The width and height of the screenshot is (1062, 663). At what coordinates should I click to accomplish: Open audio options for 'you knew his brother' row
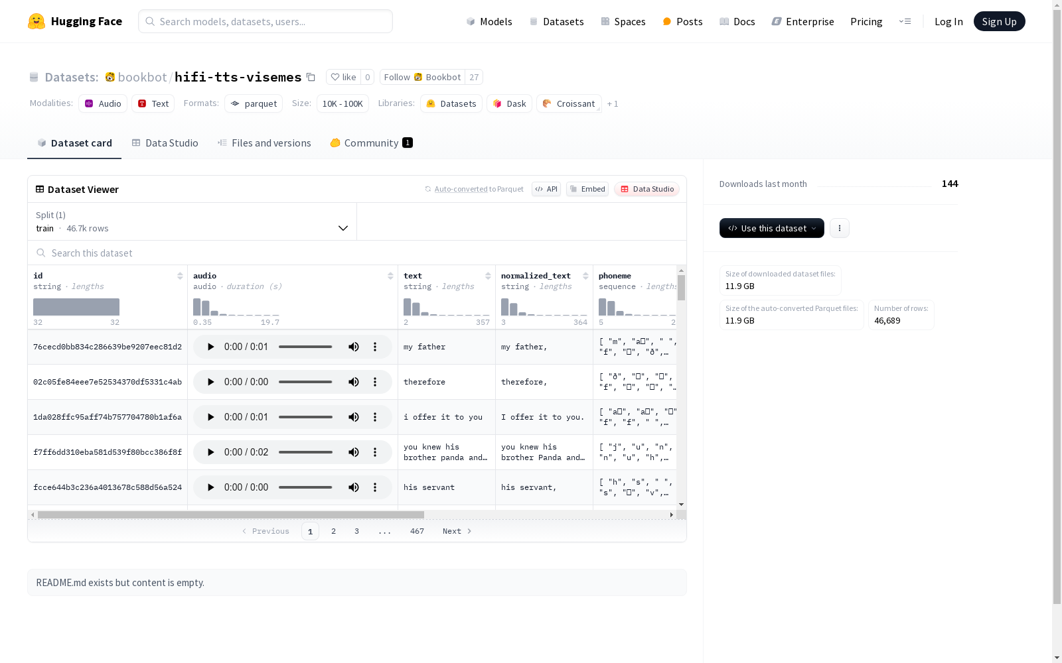click(x=375, y=452)
